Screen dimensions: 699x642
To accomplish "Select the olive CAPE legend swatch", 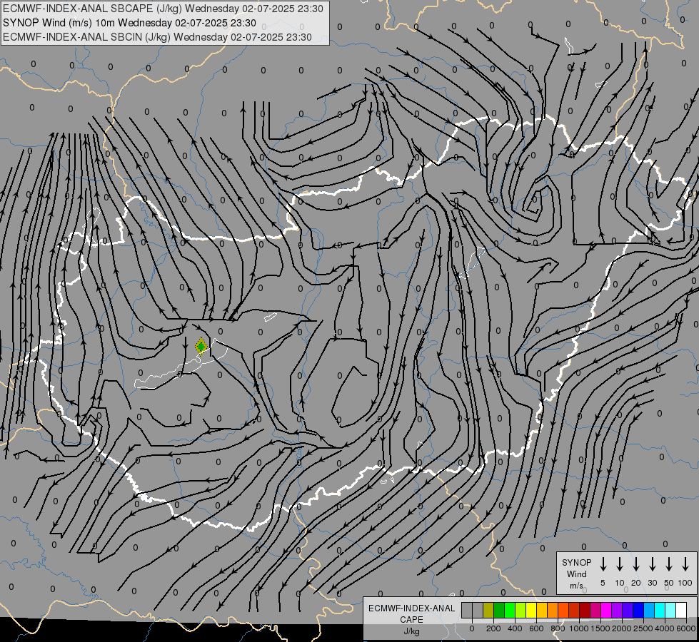I will pyautogui.click(x=488, y=610).
